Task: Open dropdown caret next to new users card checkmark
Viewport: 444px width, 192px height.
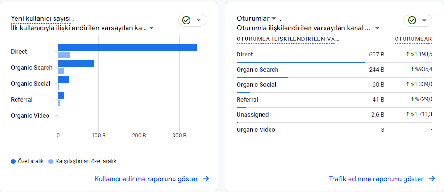Action: pos(198,20)
